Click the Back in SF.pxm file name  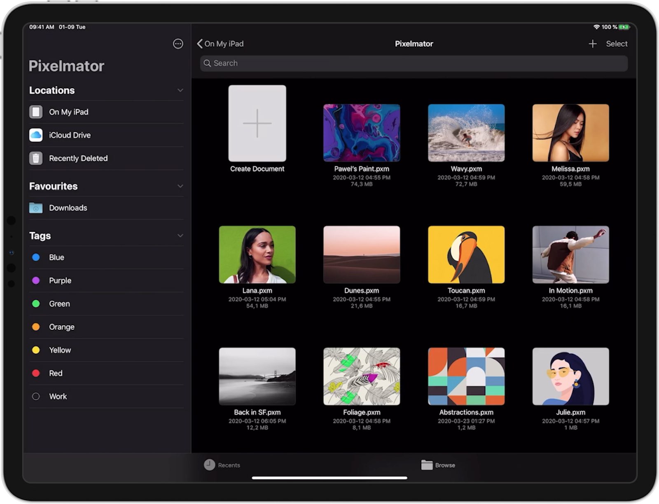pyautogui.click(x=257, y=412)
